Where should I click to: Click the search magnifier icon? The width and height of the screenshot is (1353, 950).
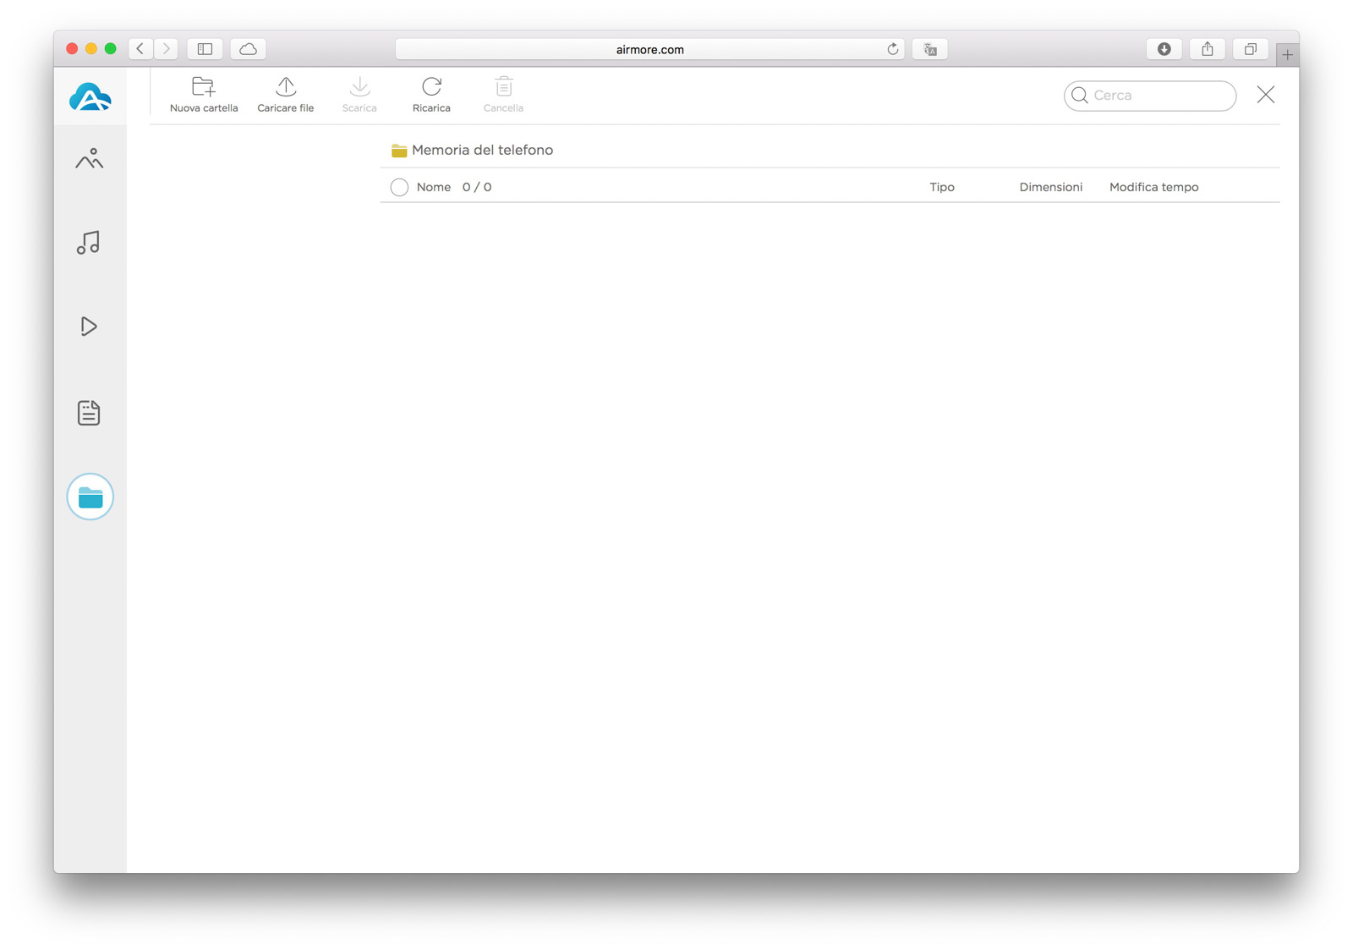click(1080, 96)
